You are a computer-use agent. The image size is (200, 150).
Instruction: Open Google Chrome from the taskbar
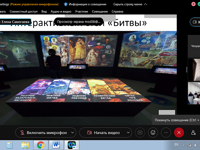(40, 145)
